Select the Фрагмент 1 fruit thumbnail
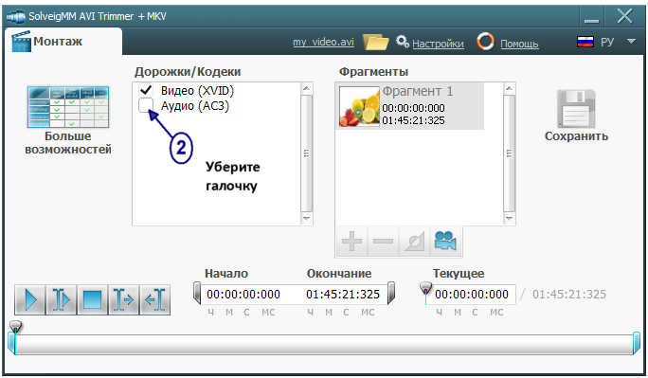This screenshot has width=648, height=378. coord(359,107)
